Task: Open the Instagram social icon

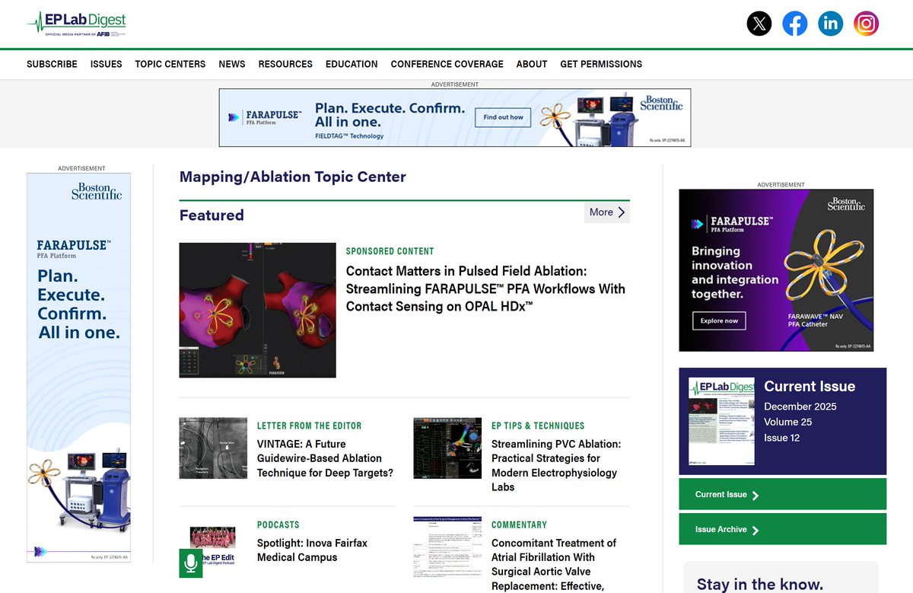Action: click(866, 24)
